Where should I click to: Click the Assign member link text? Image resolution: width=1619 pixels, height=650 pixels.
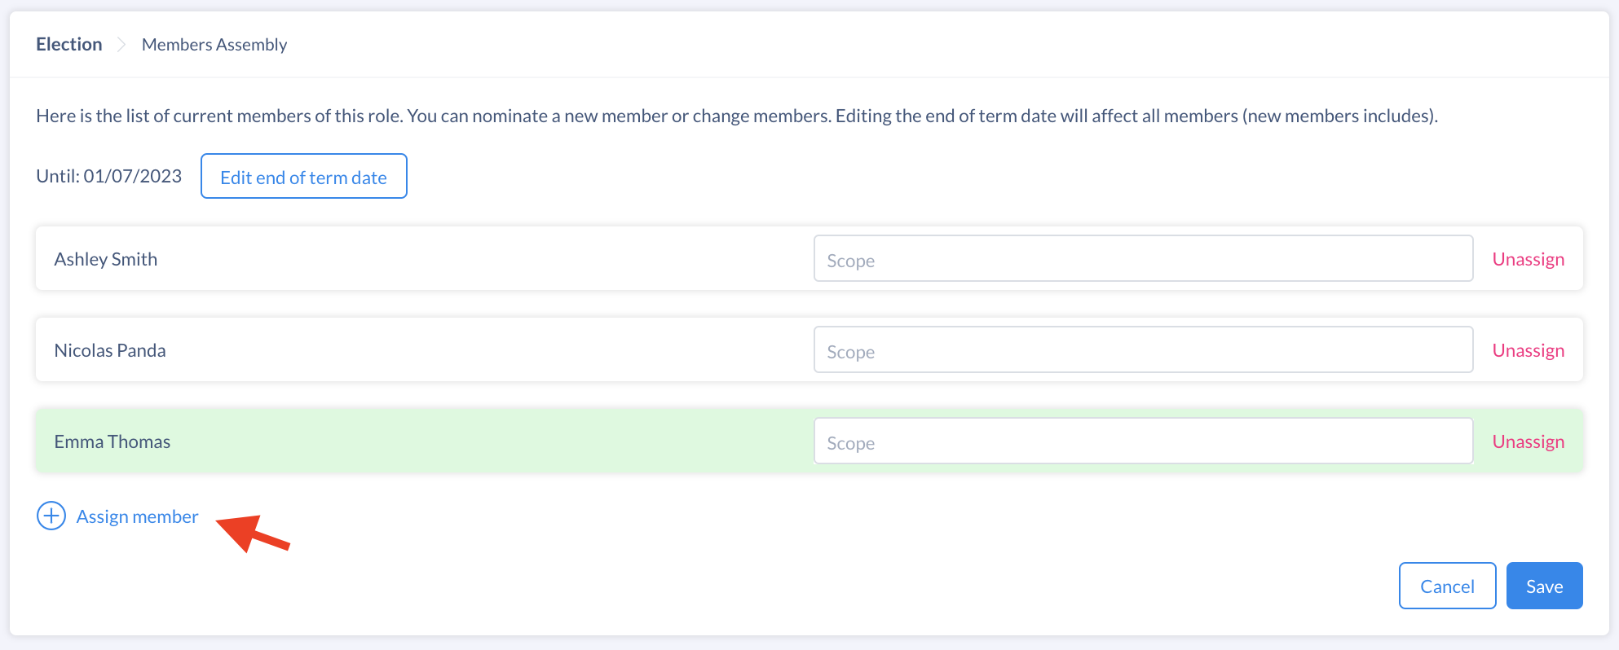pos(137,516)
